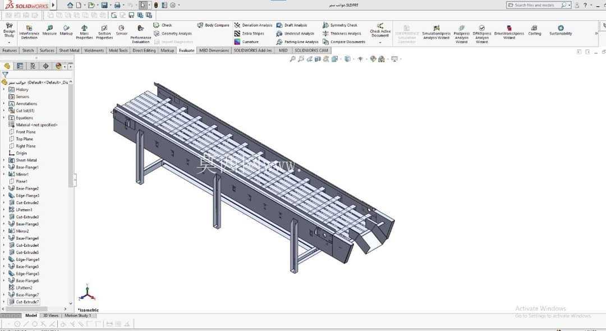Viewport: 606px width, 331px height.
Task: Expand the Cut list(61) node
Action: 4,111
